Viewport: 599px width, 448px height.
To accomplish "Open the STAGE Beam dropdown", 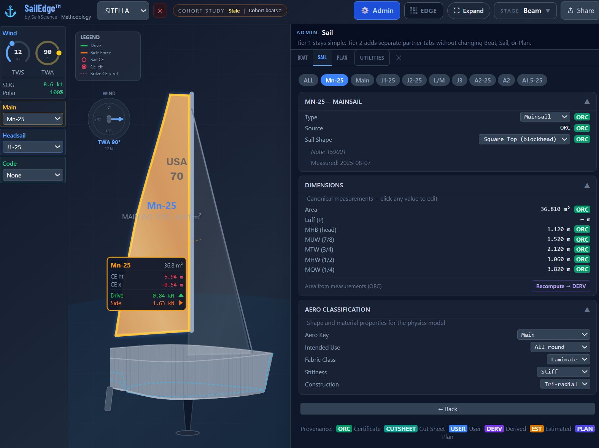I will coord(525,11).
